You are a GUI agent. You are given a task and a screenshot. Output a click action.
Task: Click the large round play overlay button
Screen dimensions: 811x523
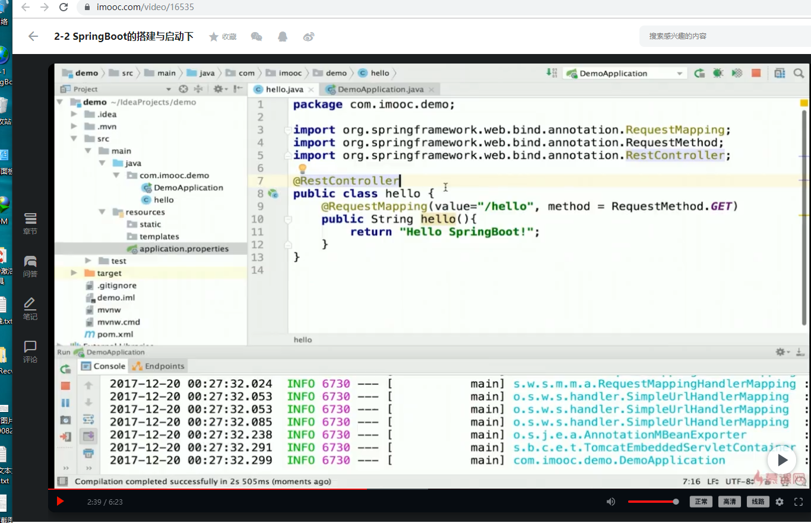(782, 459)
